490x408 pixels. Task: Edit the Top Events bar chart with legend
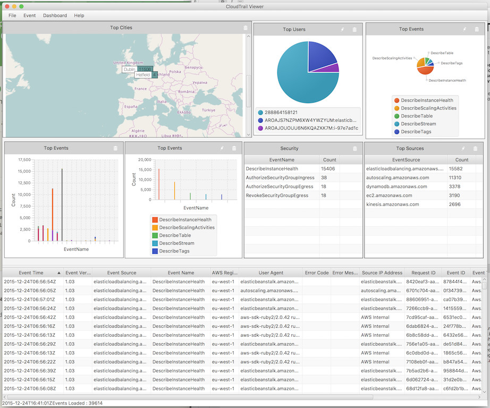[222, 148]
